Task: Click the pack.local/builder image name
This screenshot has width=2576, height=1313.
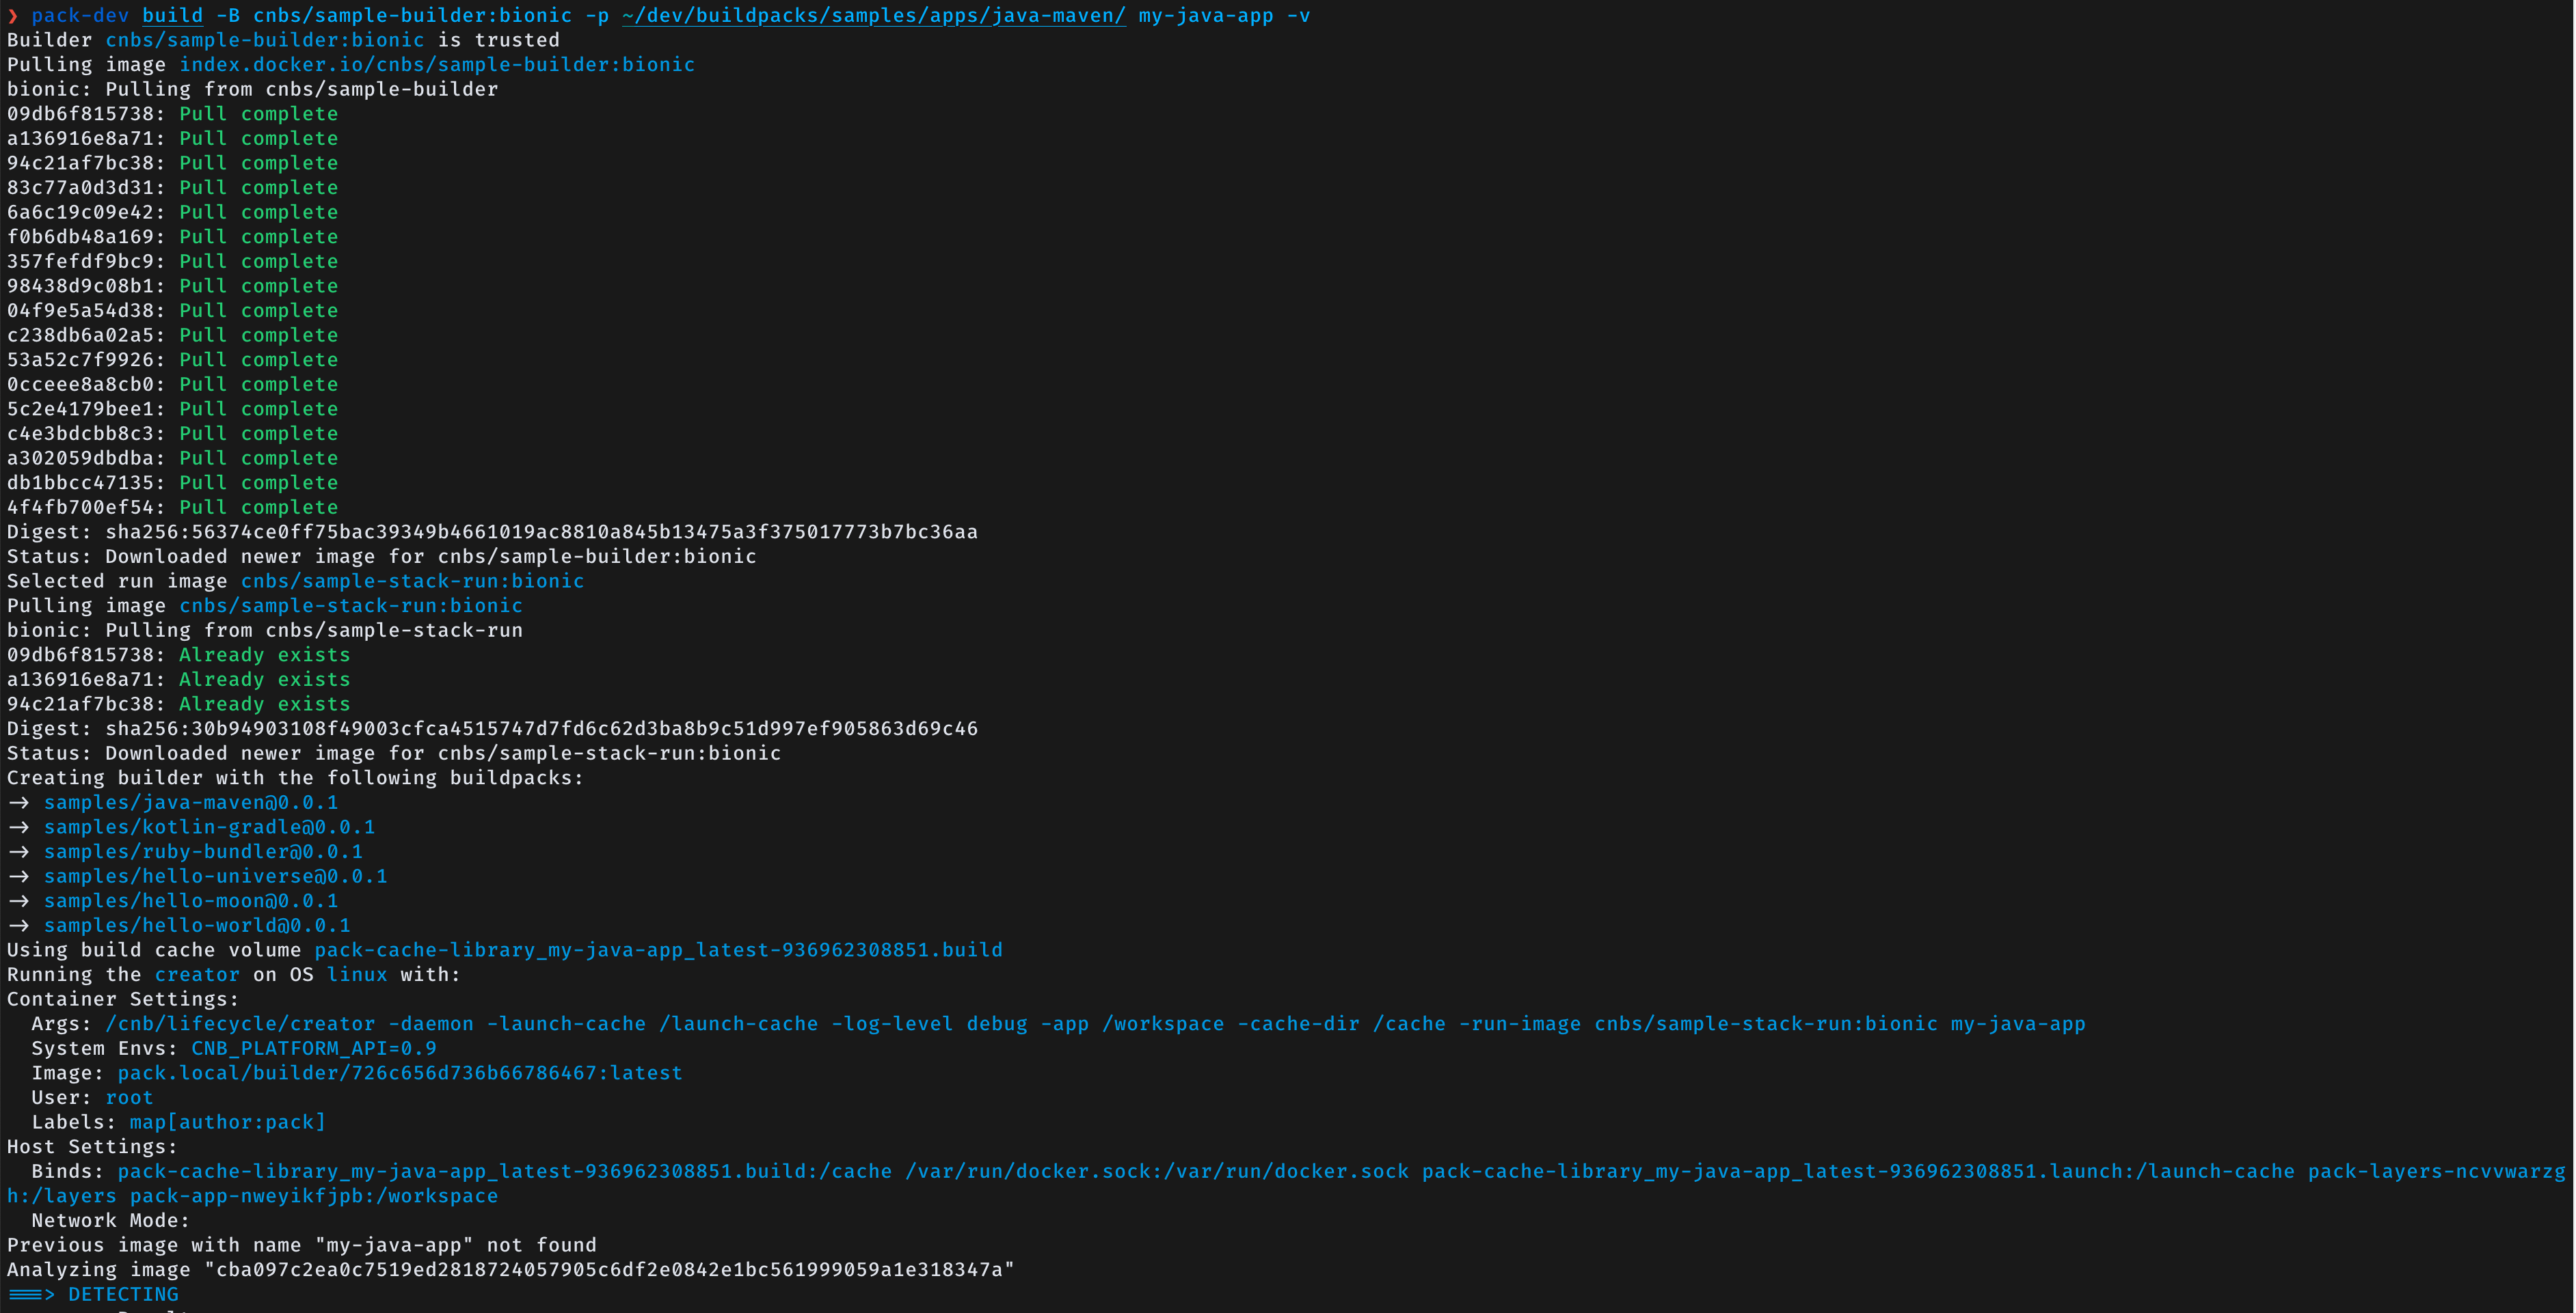Action: (399, 1073)
